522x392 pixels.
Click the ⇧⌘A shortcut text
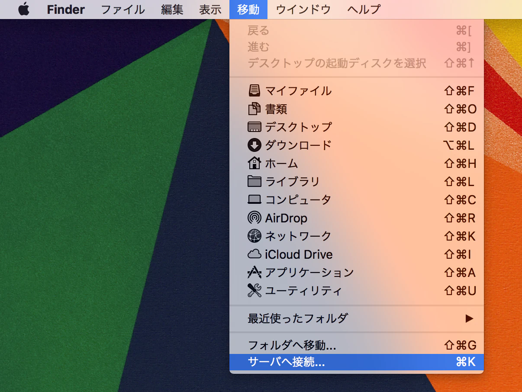[460, 272]
